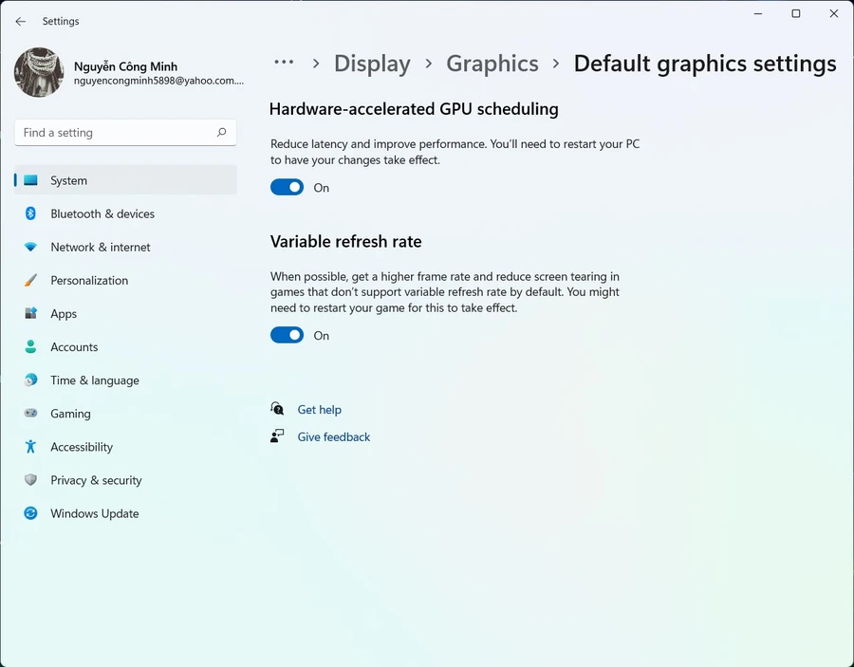
Task: Go to Privacy & security
Action: (x=97, y=480)
